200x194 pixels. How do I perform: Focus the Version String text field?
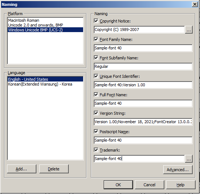pyautogui.click(x=143, y=122)
